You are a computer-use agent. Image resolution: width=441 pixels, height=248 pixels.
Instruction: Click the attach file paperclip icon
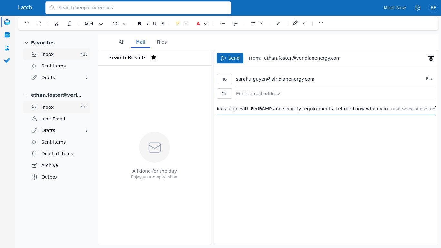(278, 23)
